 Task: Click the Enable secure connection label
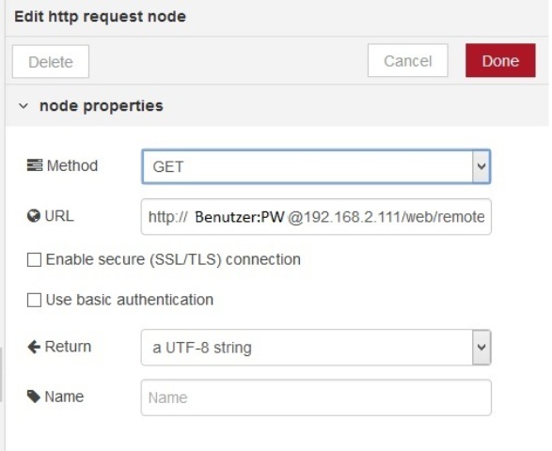(173, 259)
